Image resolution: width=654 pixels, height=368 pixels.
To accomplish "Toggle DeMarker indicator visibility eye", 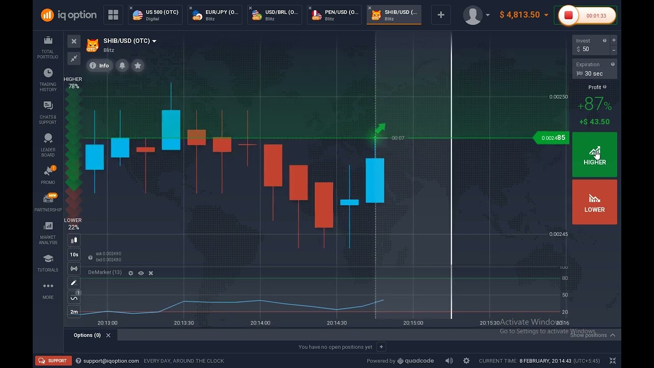I will pos(141,273).
